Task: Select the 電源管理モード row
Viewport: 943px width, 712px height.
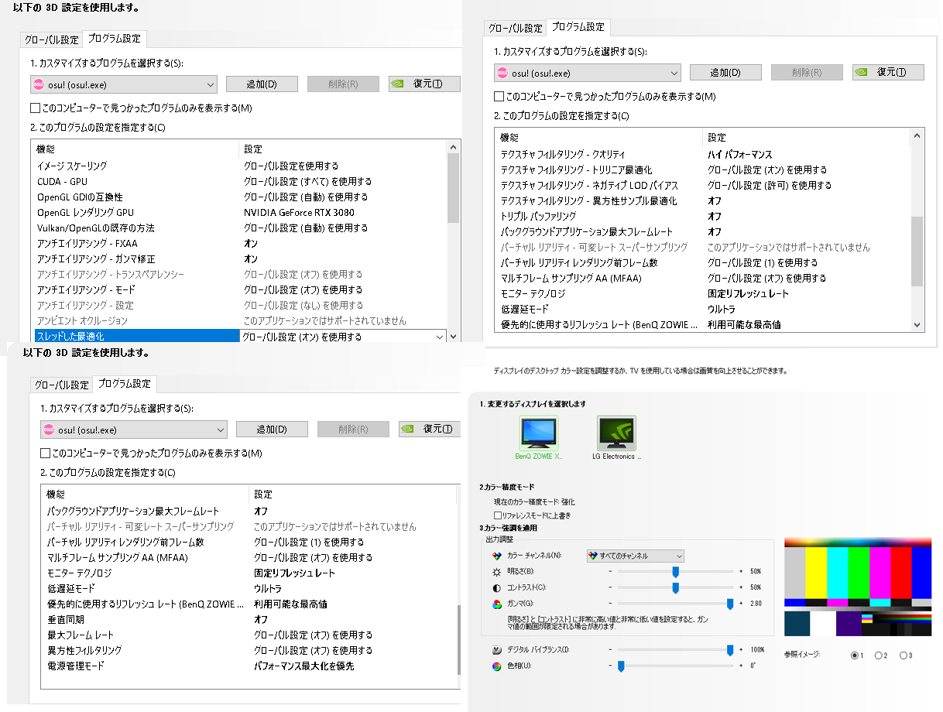Action: 250,666
